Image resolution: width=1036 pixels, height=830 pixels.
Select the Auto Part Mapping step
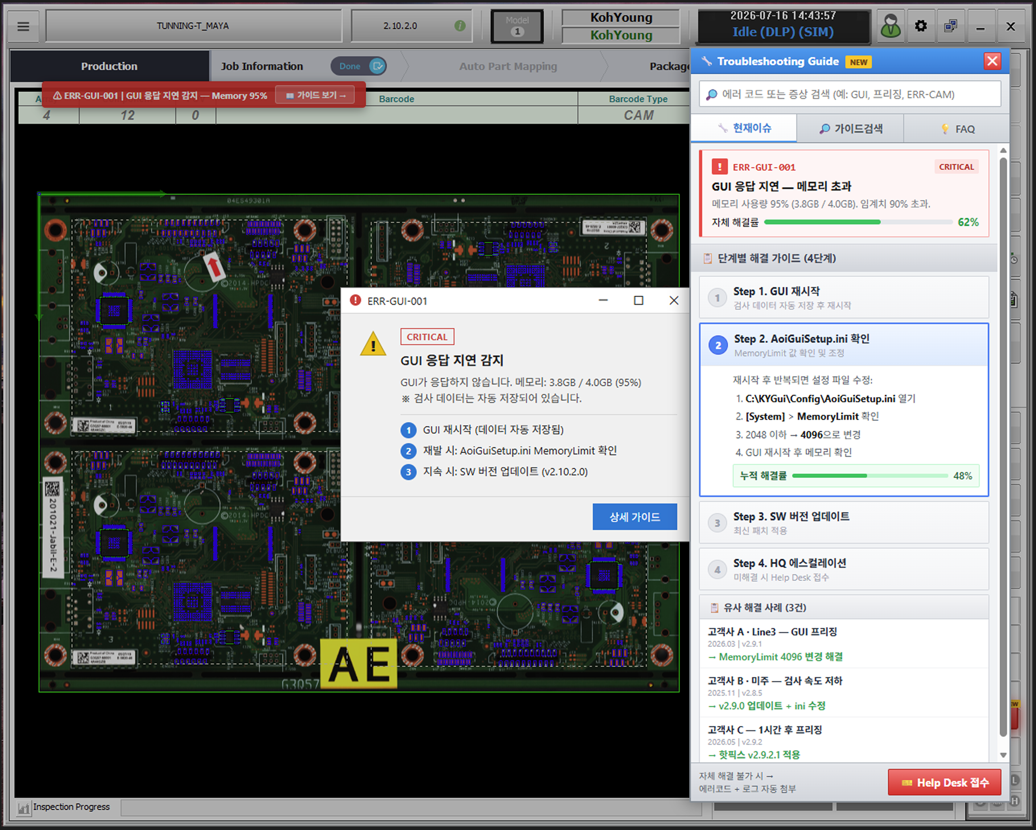[508, 66]
